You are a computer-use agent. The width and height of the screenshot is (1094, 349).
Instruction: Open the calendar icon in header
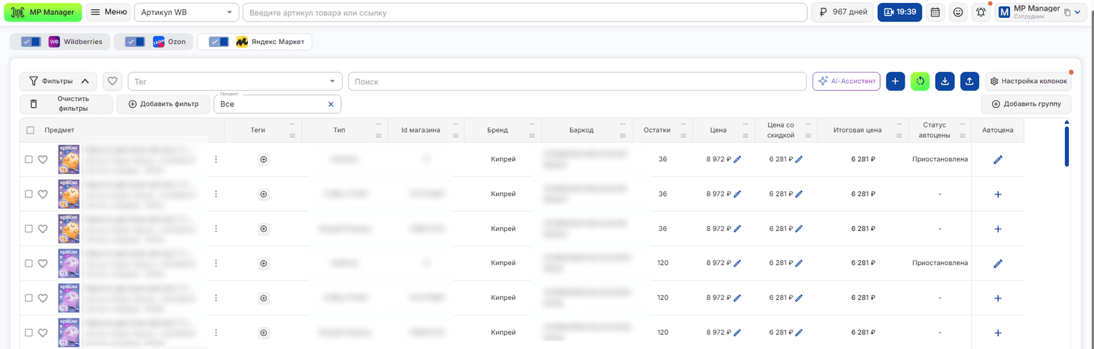[935, 12]
